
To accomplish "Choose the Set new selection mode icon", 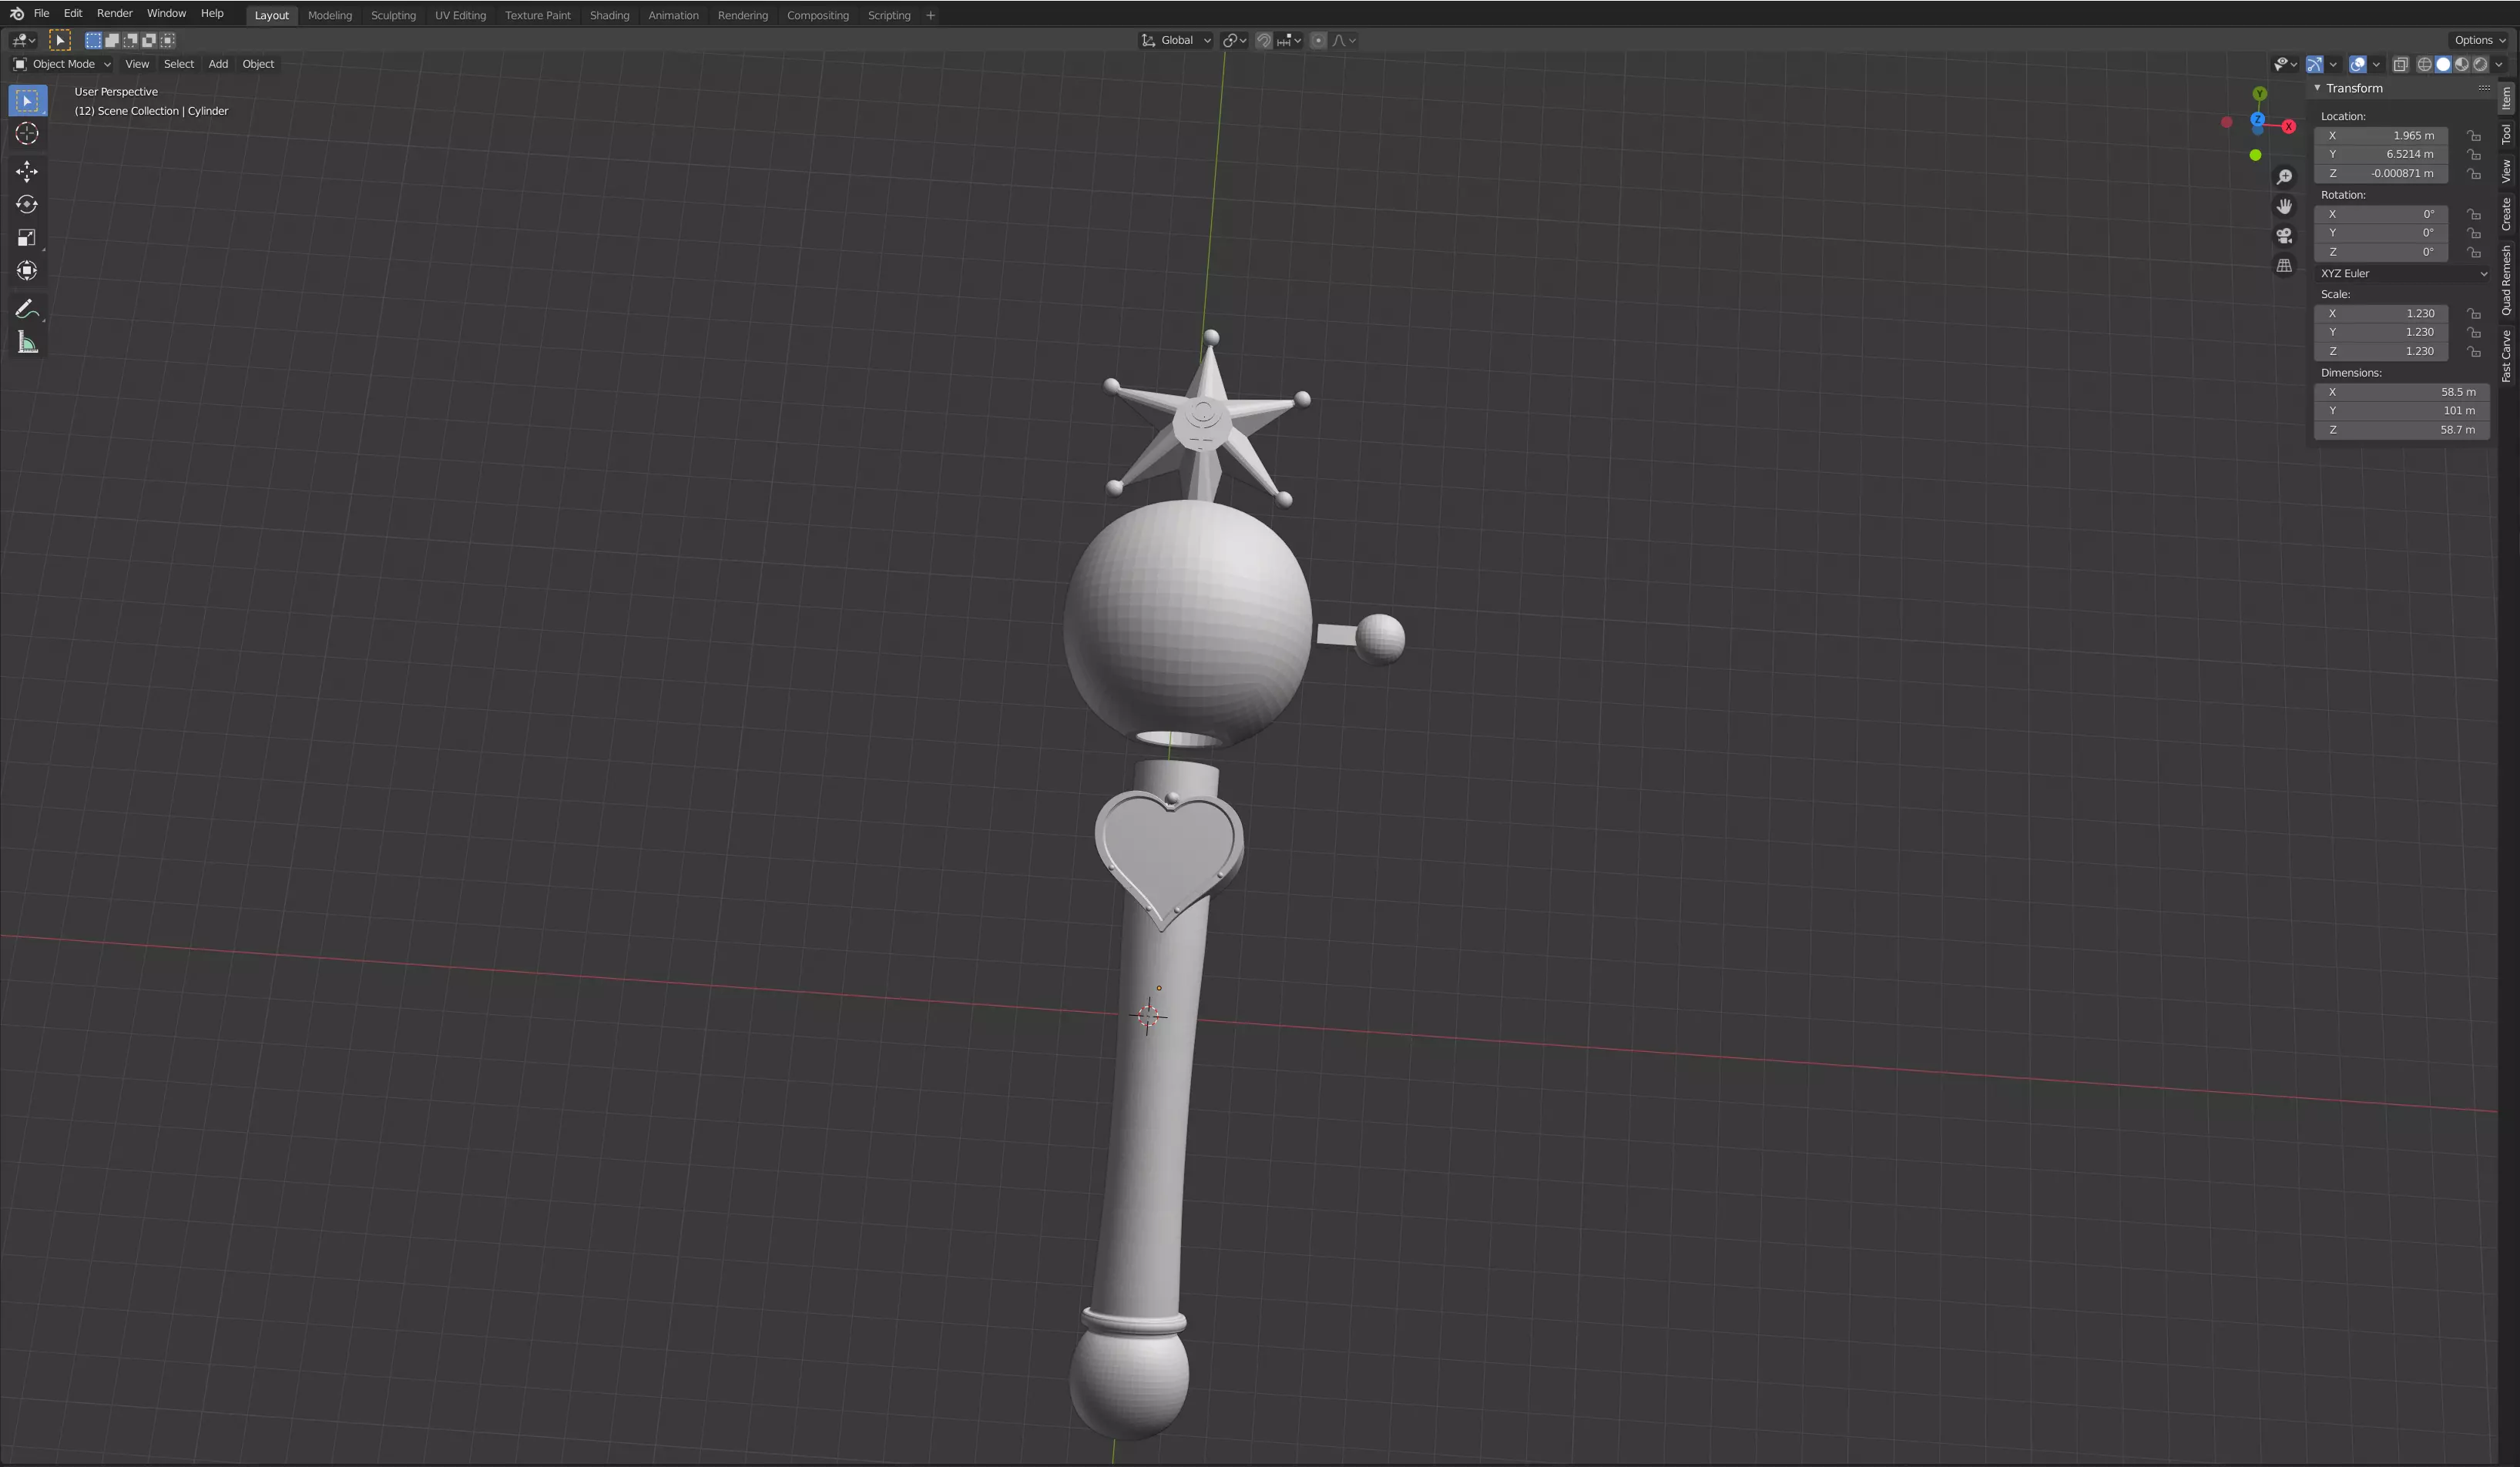I will pyautogui.click(x=93, y=40).
